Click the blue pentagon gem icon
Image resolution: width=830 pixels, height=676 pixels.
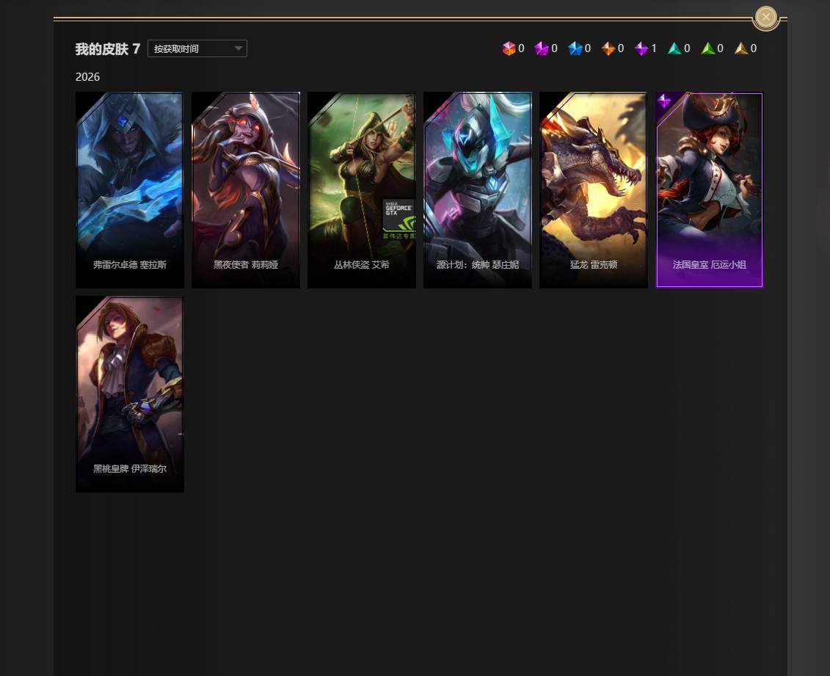[575, 48]
